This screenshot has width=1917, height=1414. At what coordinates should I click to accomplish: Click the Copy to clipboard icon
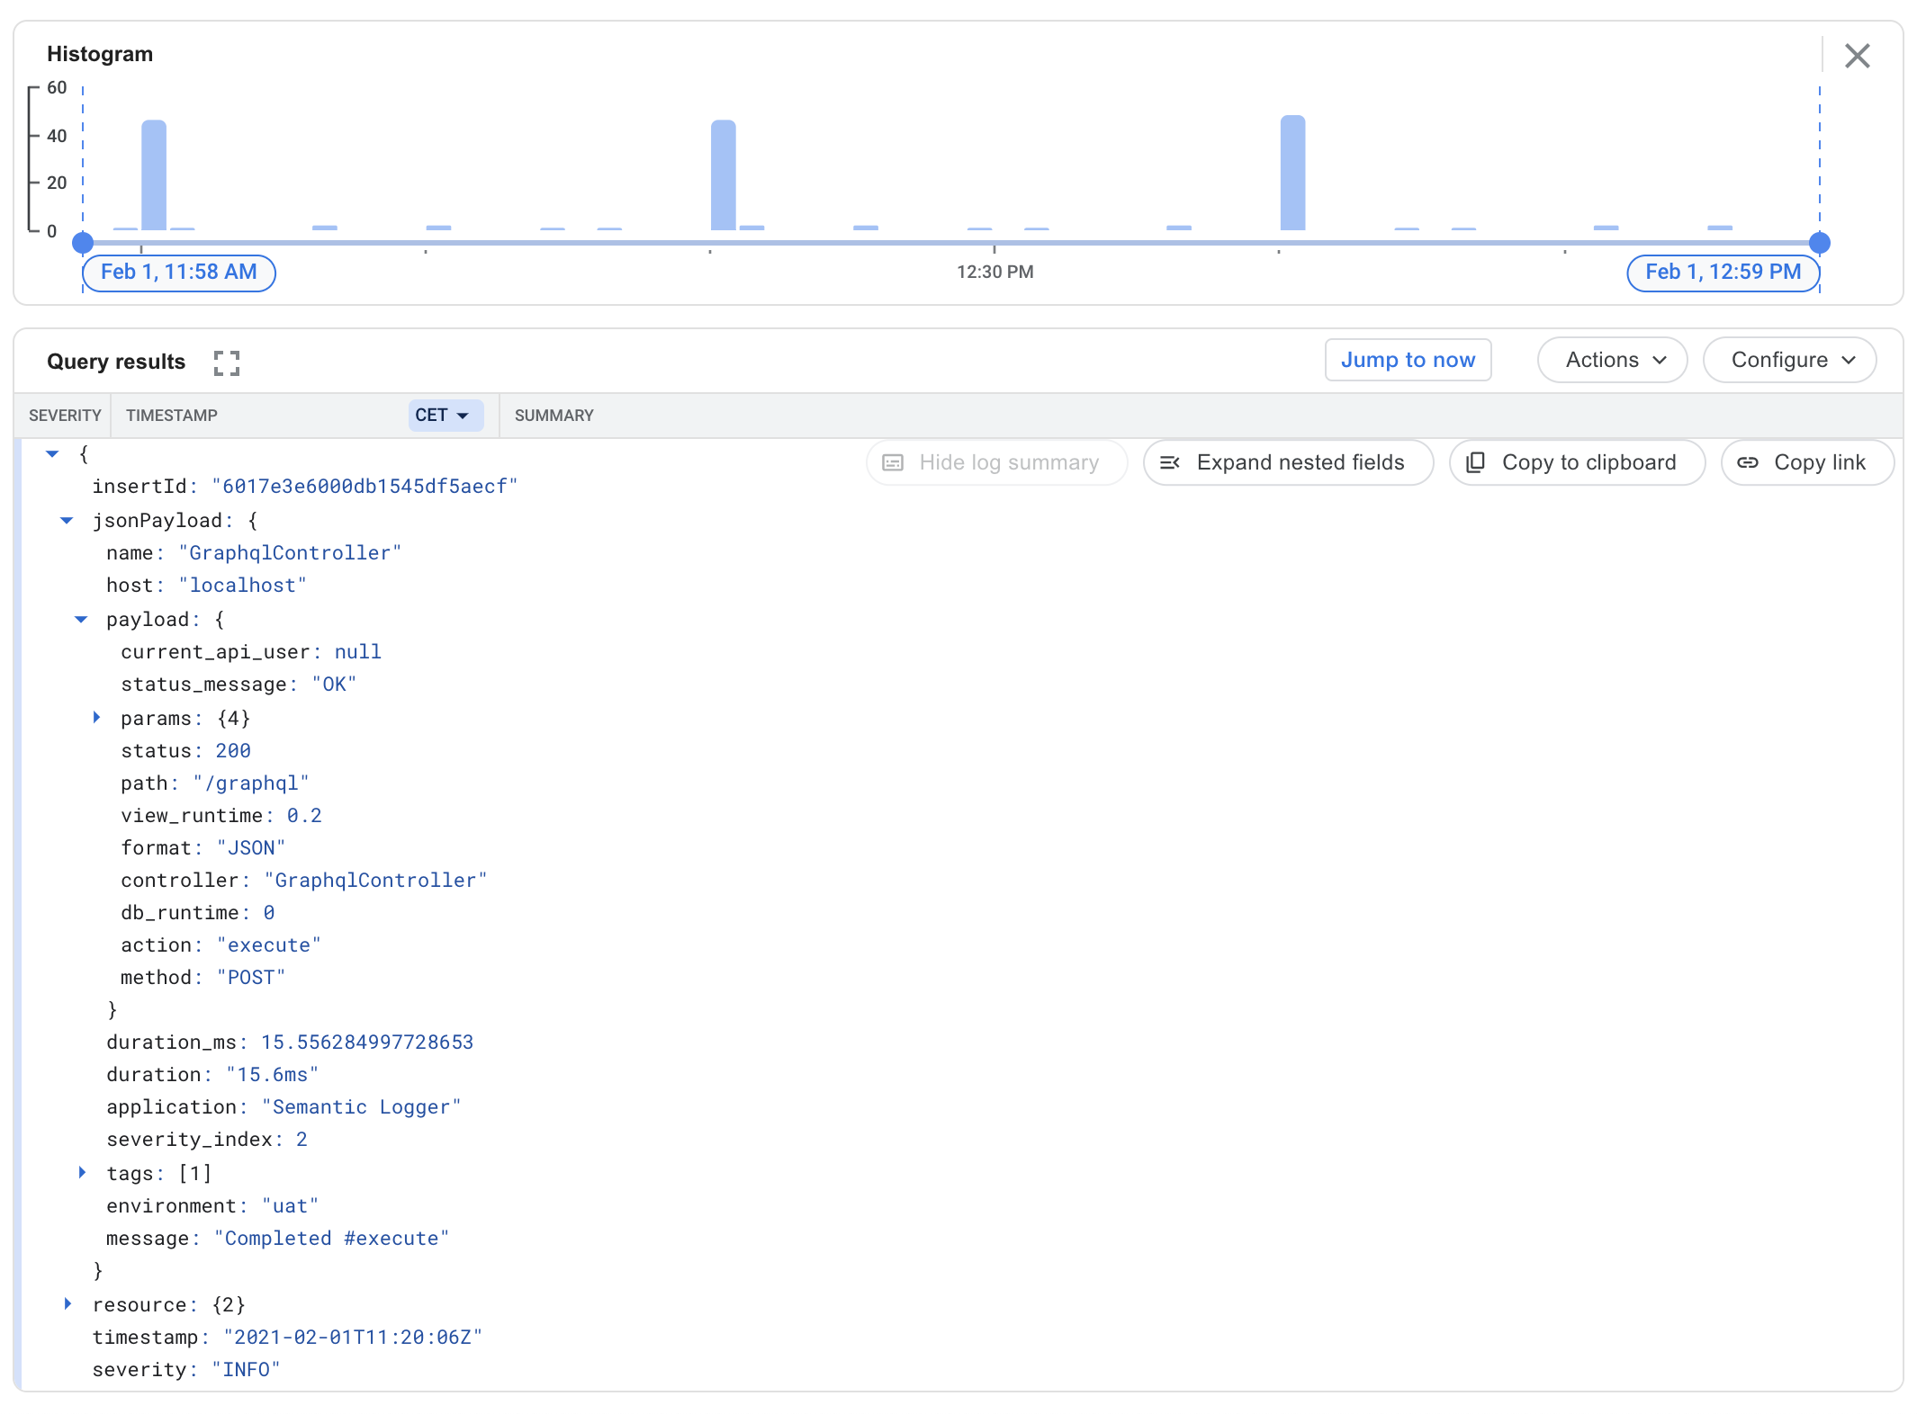[1475, 462]
